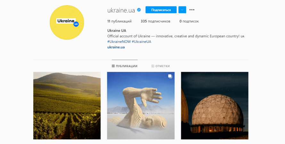Click the ukraine.ua username heading

121,10
